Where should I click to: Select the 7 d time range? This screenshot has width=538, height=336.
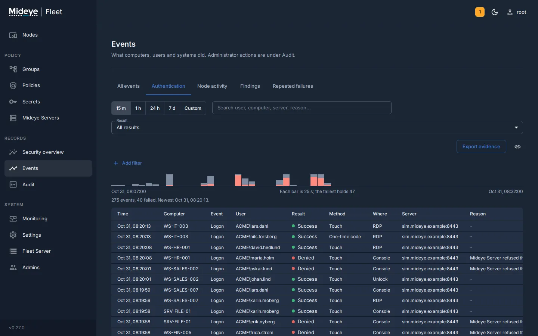pyautogui.click(x=172, y=108)
